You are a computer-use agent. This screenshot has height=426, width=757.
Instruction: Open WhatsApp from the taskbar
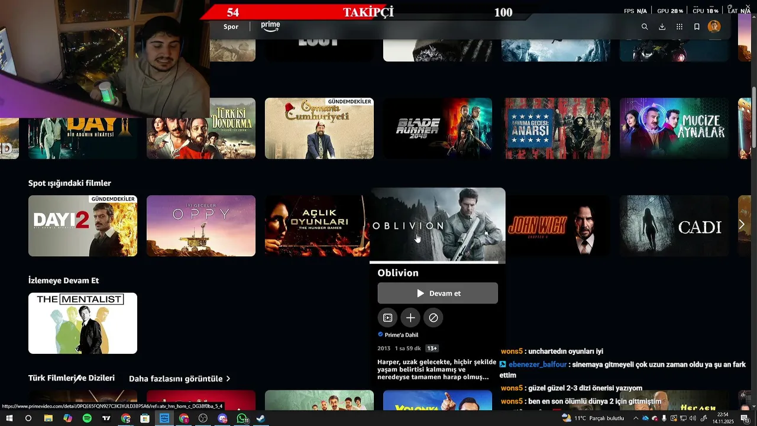242,418
